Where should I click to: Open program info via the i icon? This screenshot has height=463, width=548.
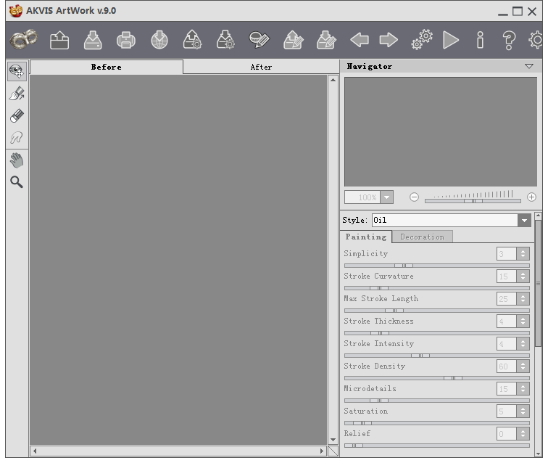(480, 40)
